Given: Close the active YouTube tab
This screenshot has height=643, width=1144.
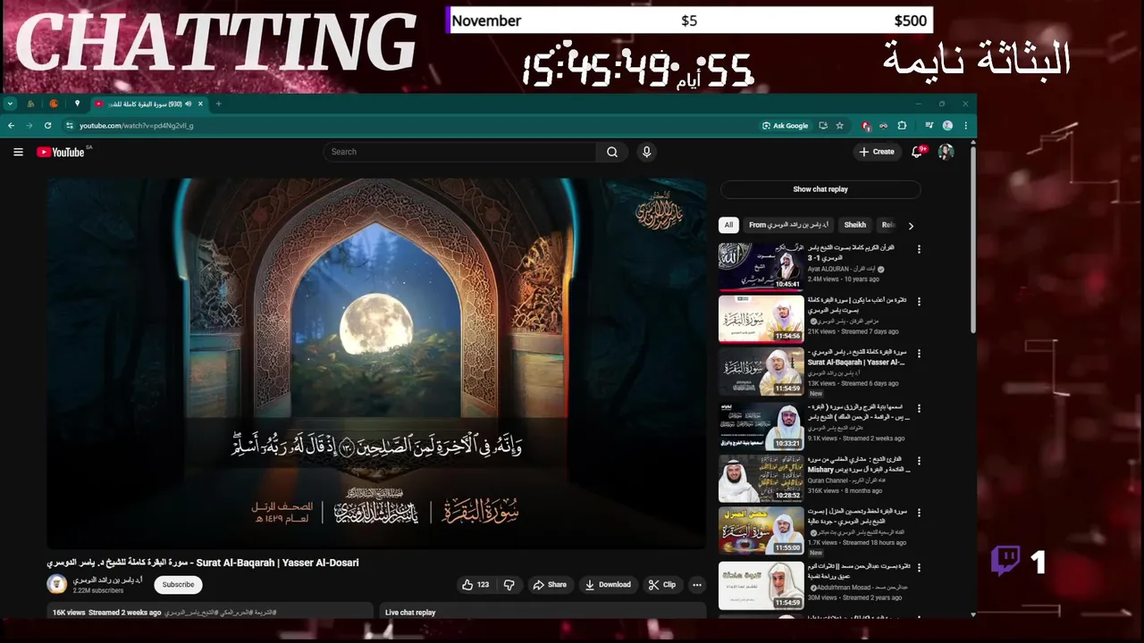Looking at the screenshot, I should [x=200, y=104].
